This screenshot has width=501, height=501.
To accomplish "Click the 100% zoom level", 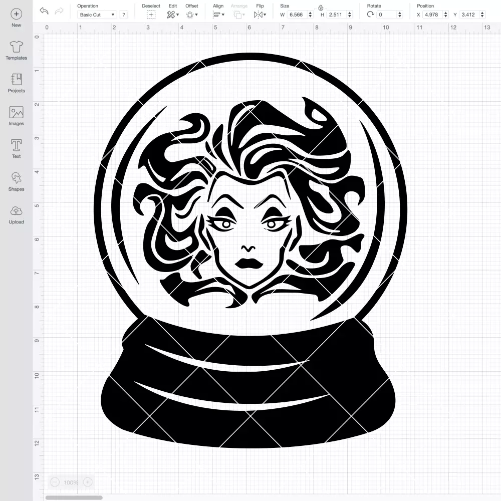I will [71, 482].
